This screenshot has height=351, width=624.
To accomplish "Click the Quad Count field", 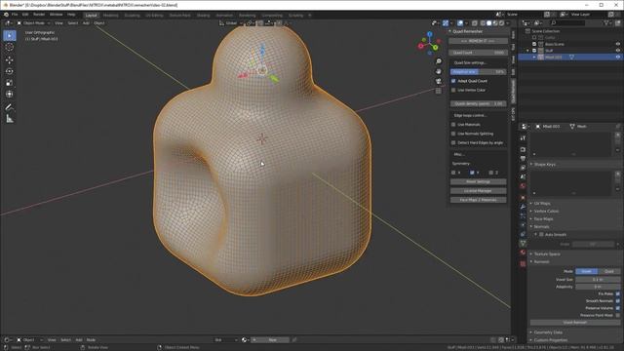I will pyautogui.click(x=478, y=53).
